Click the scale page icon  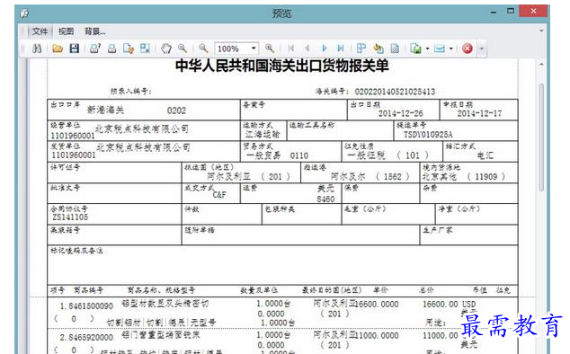click(145, 49)
